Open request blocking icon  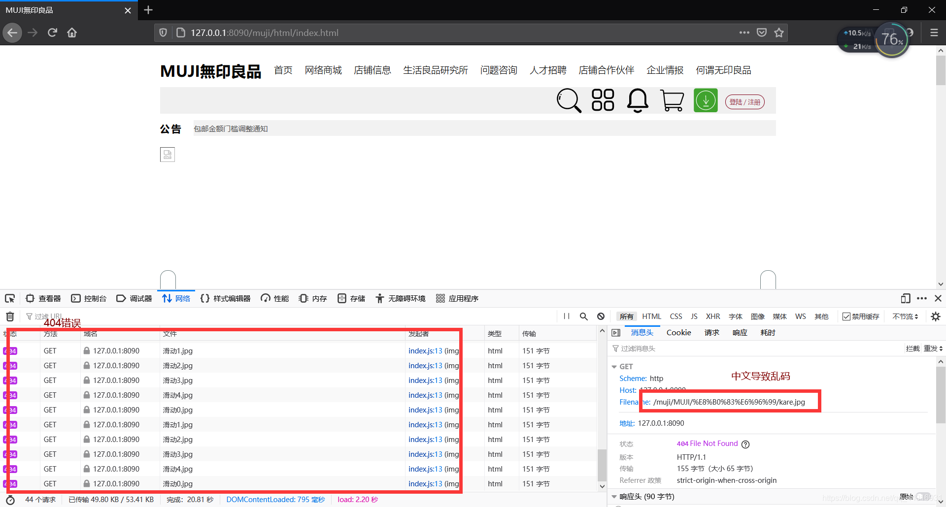coord(601,317)
